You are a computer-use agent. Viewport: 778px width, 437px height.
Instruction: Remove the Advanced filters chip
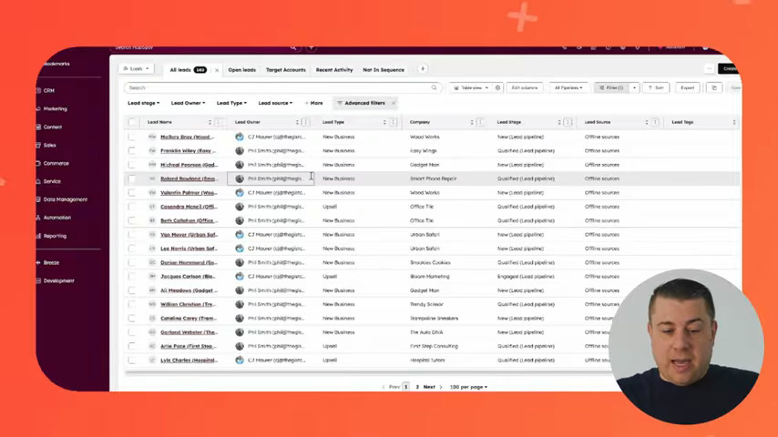point(393,103)
